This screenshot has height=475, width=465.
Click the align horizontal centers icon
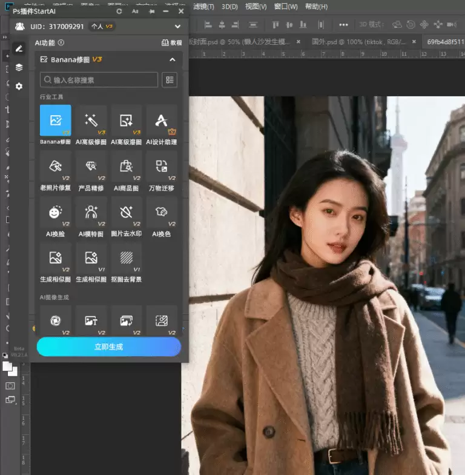click(222, 24)
